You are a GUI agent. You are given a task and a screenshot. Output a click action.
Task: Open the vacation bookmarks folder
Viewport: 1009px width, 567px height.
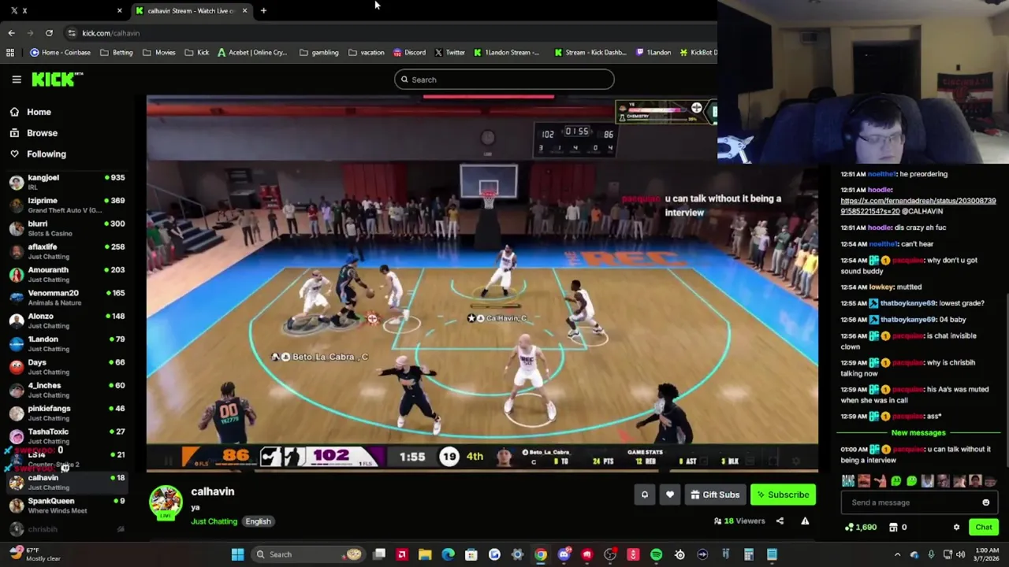[367, 53]
